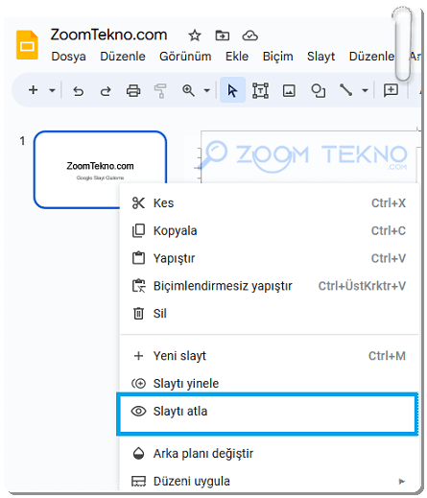Click the undo arrow in toolbar
427x498 pixels.
(x=79, y=91)
